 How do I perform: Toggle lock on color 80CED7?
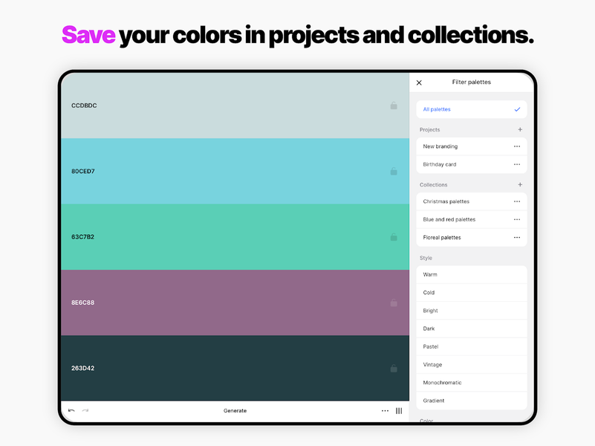tap(394, 172)
